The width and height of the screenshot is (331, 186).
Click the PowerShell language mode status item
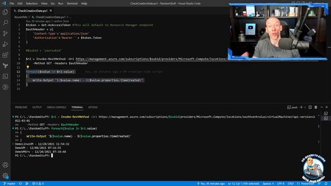306,184
